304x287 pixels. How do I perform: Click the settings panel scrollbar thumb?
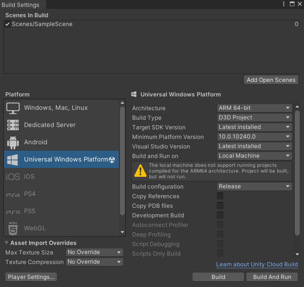tap(297, 173)
